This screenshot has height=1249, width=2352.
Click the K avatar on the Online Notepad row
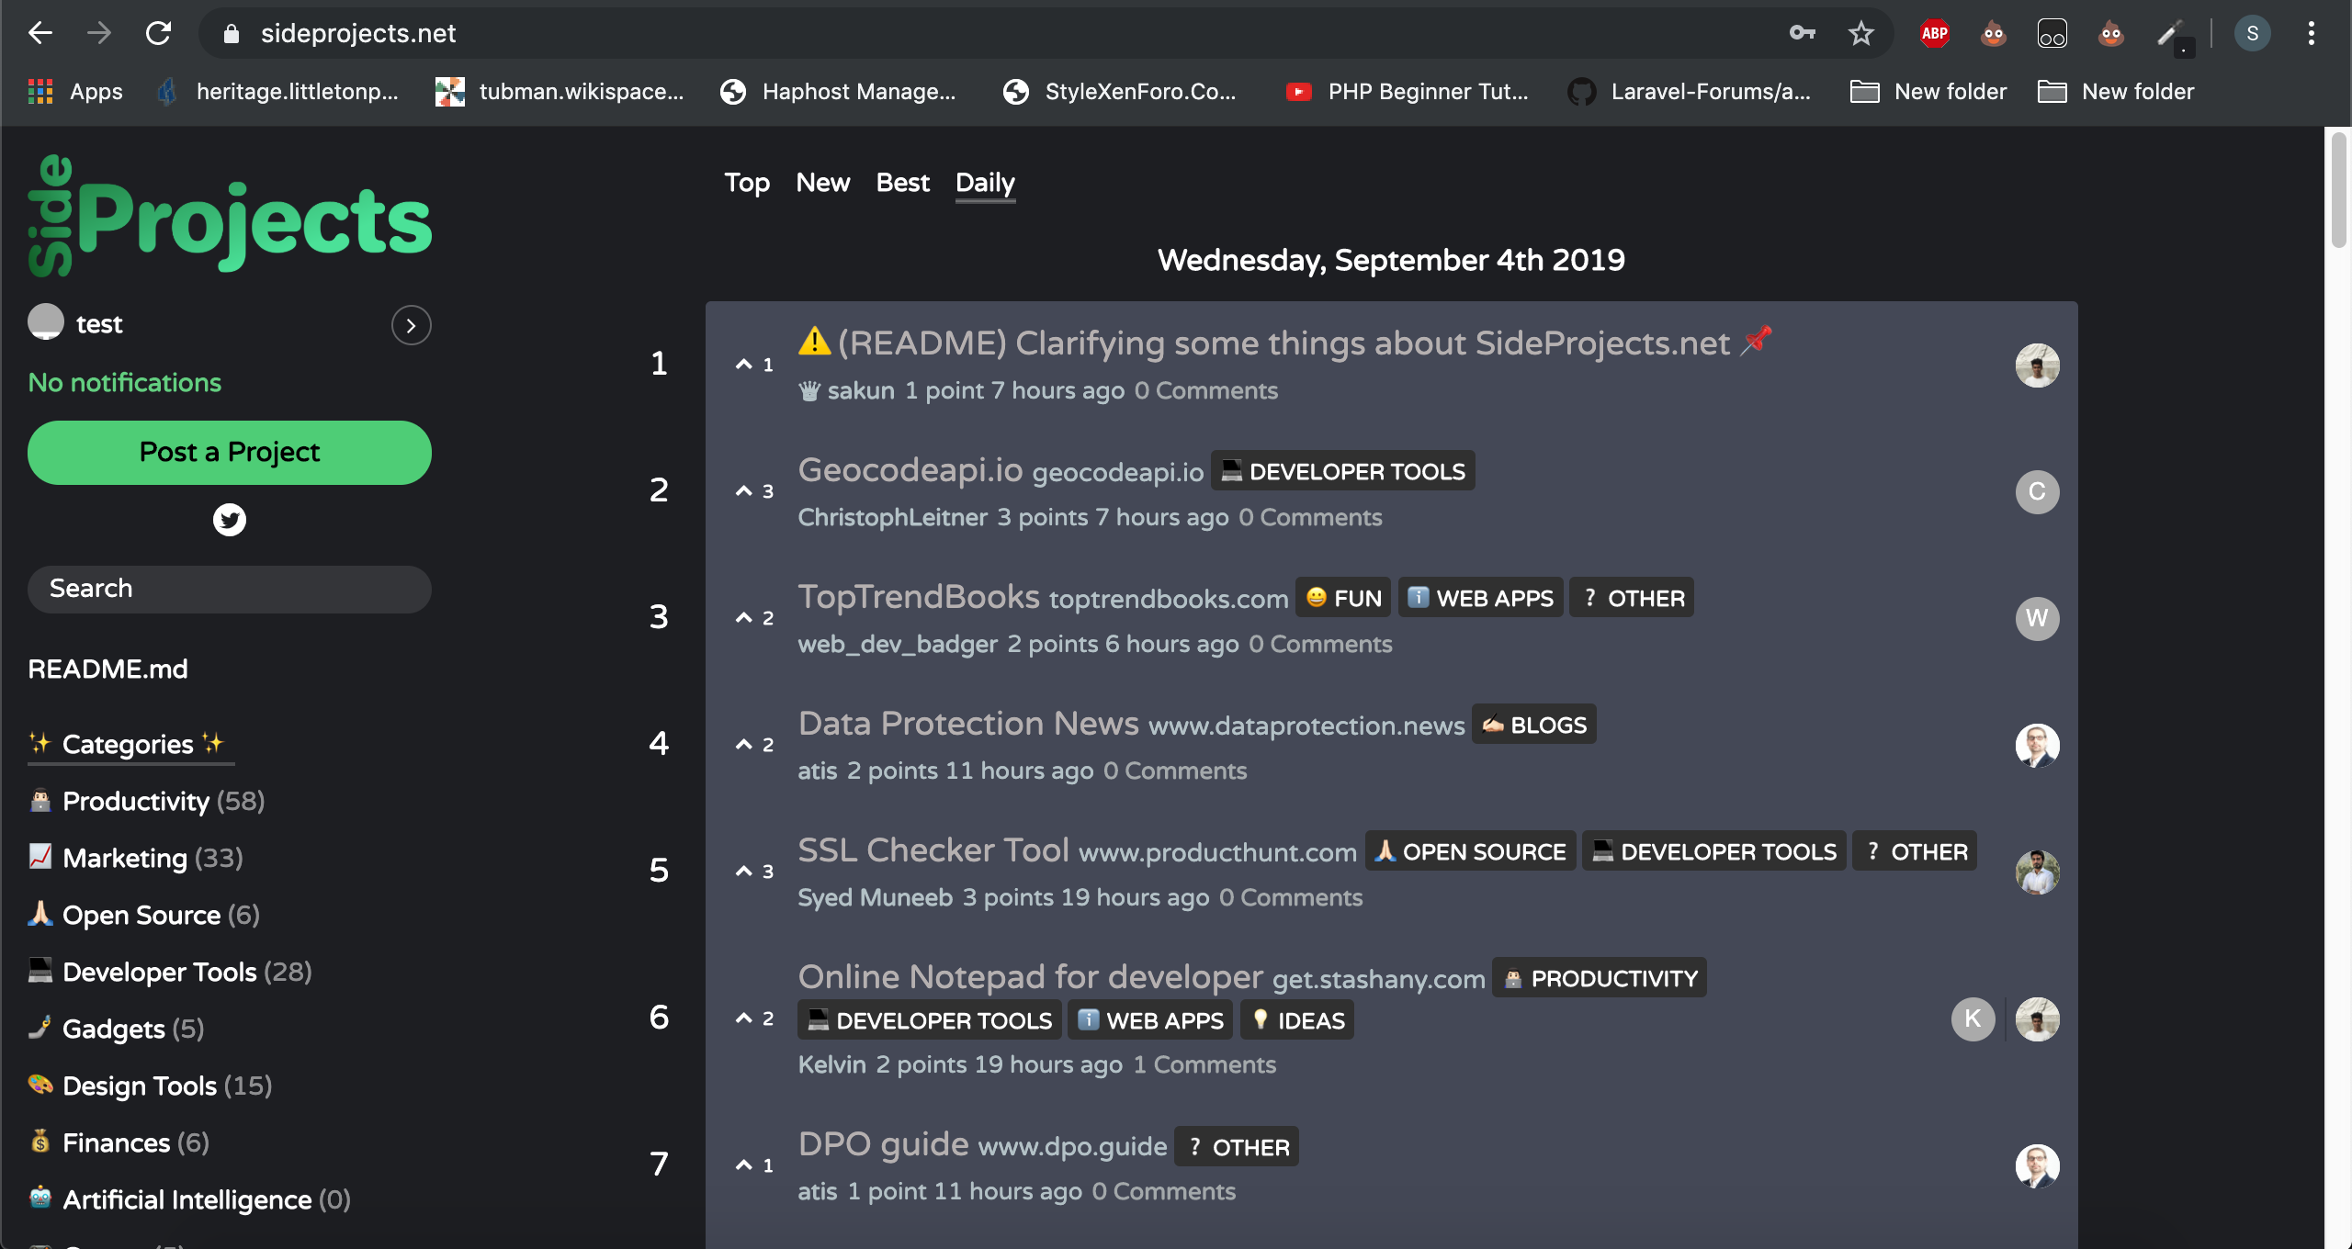[1973, 1019]
